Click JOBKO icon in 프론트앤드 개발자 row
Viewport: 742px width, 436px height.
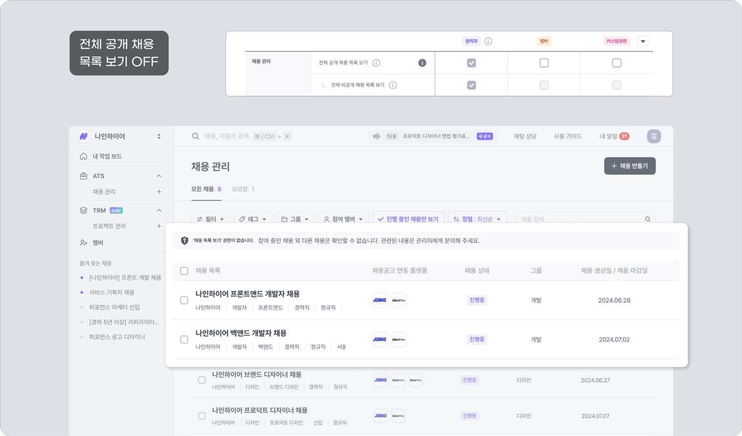coord(380,300)
